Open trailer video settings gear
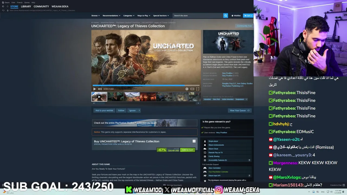The image size is (347, 195). tap(187, 89)
